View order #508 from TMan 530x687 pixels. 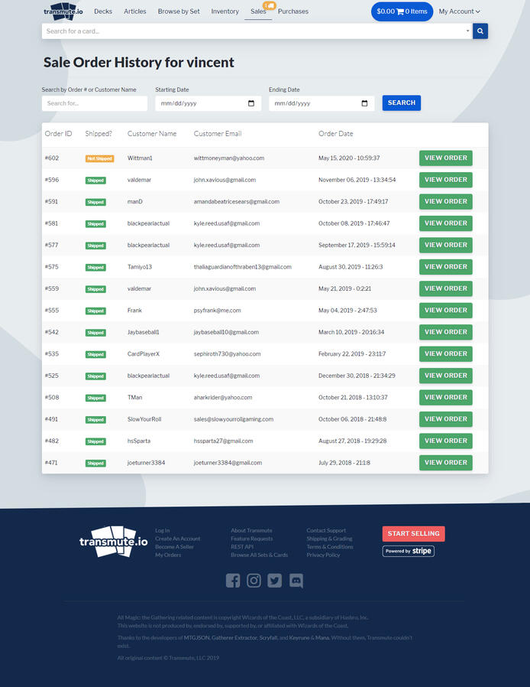[445, 397]
